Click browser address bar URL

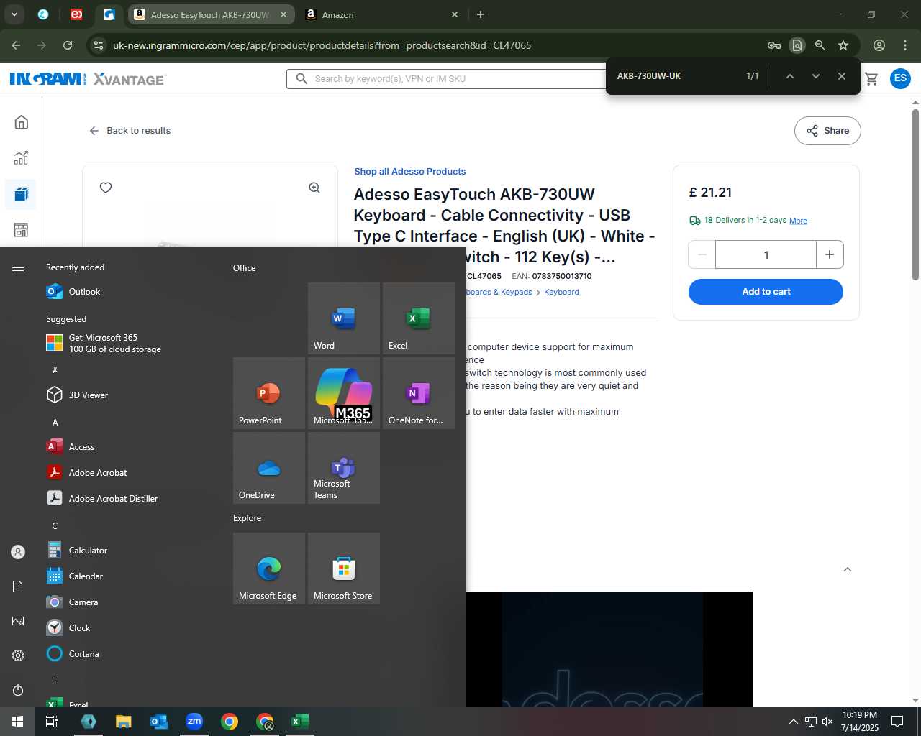pos(322,45)
